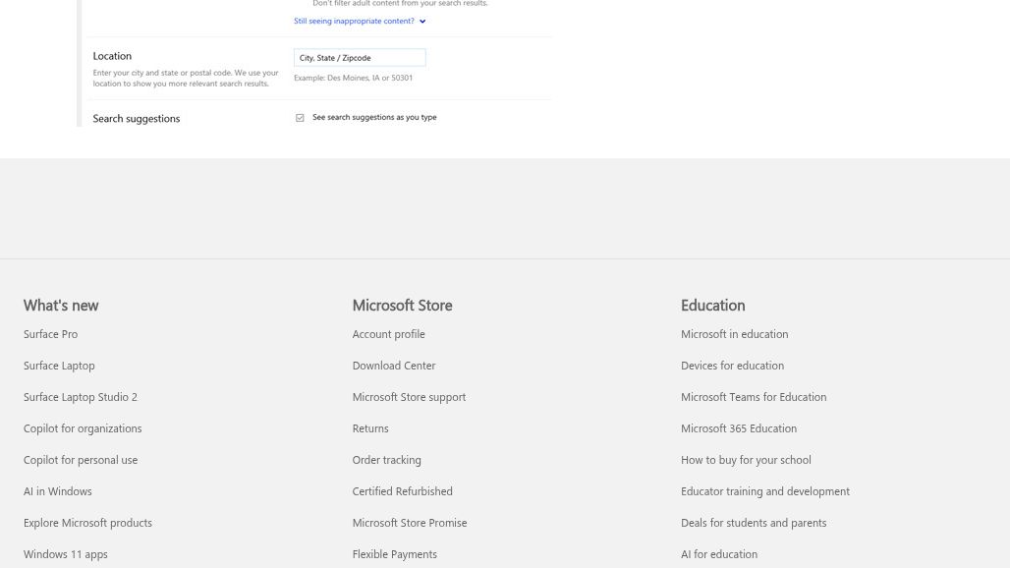Open Microsoft 365 Education link
Viewport: 1010px width, 568px height.
click(739, 428)
